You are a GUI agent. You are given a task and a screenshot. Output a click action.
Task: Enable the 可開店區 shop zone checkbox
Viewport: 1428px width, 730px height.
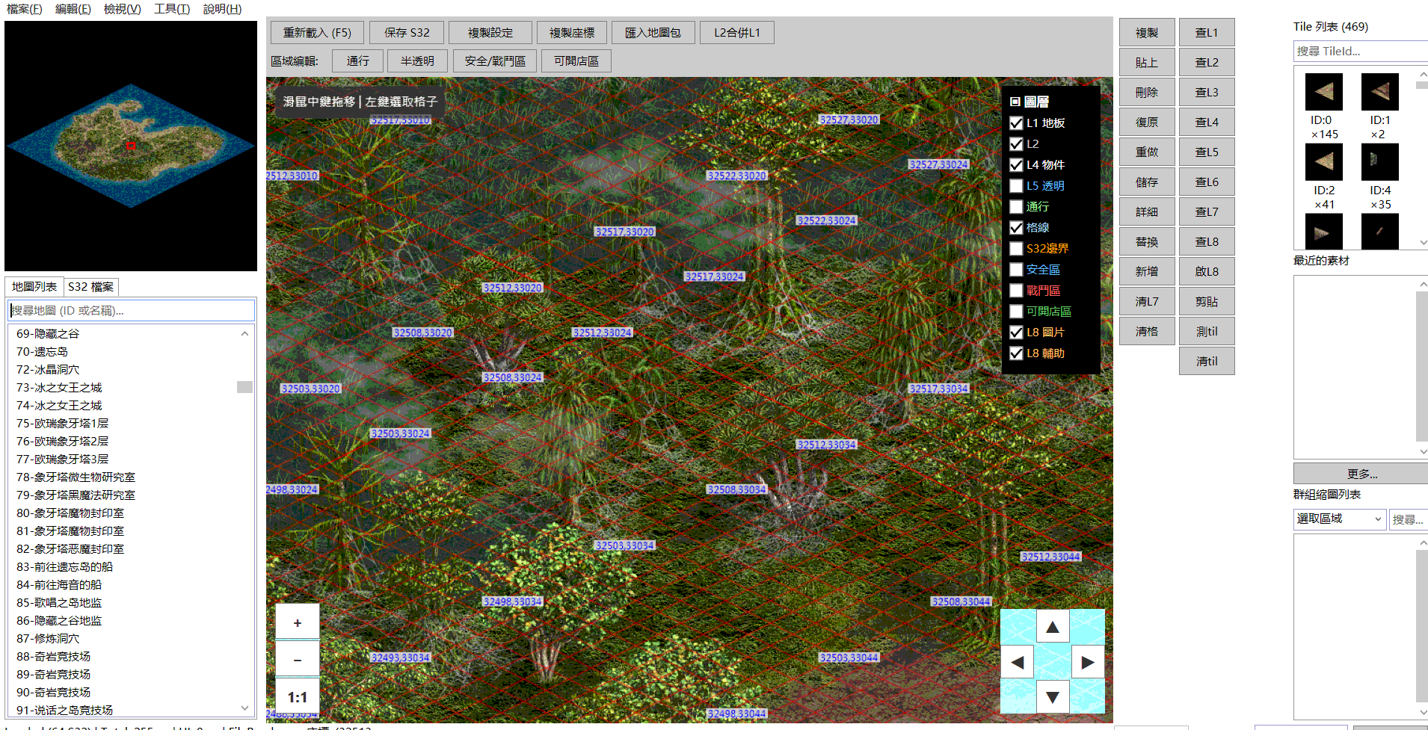click(x=1016, y=312)
